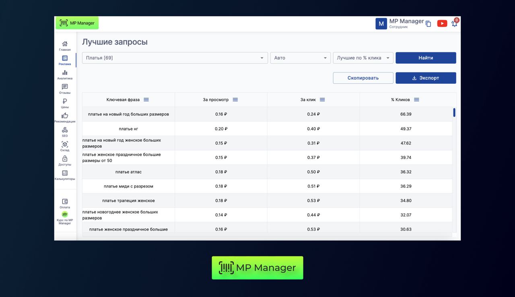This screenshot has height=297, width=515.
Task: Select the Аналитика chart icon
Action: [x=65, y=73]
